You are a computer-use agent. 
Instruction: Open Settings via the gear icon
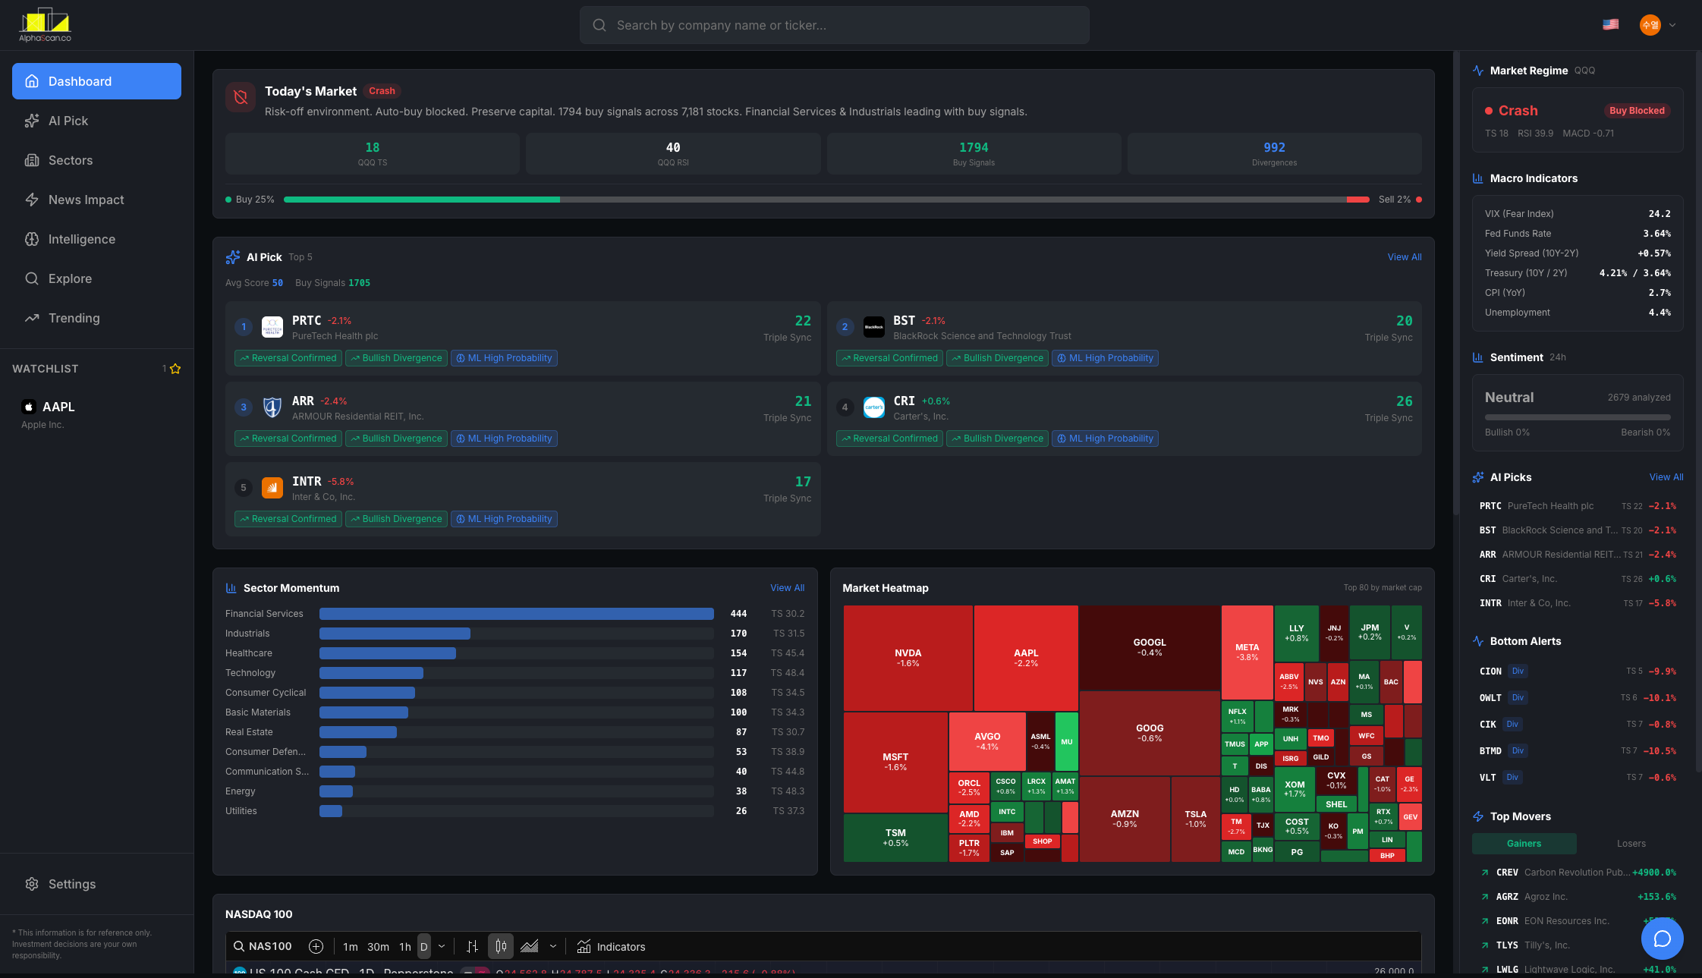point(32,884)
